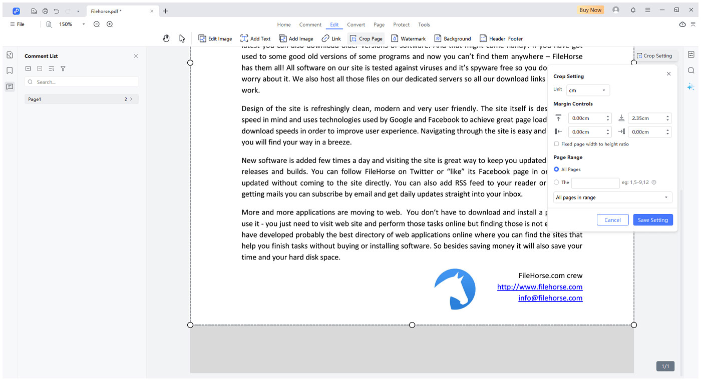Open the AI assistant sparkle icon

[x=691, y=86]
